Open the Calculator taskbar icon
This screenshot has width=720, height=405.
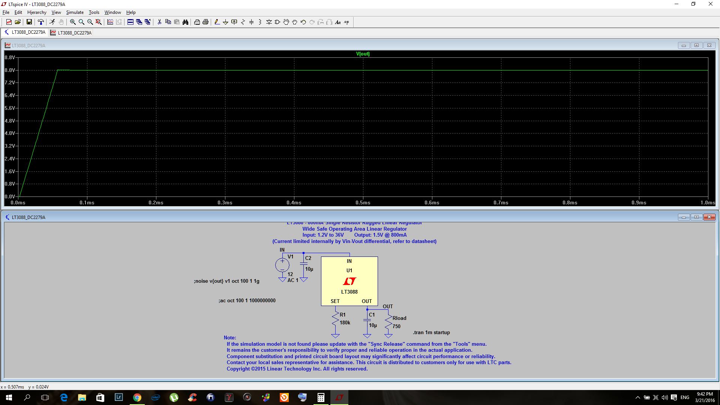click(x=321, y=397)
